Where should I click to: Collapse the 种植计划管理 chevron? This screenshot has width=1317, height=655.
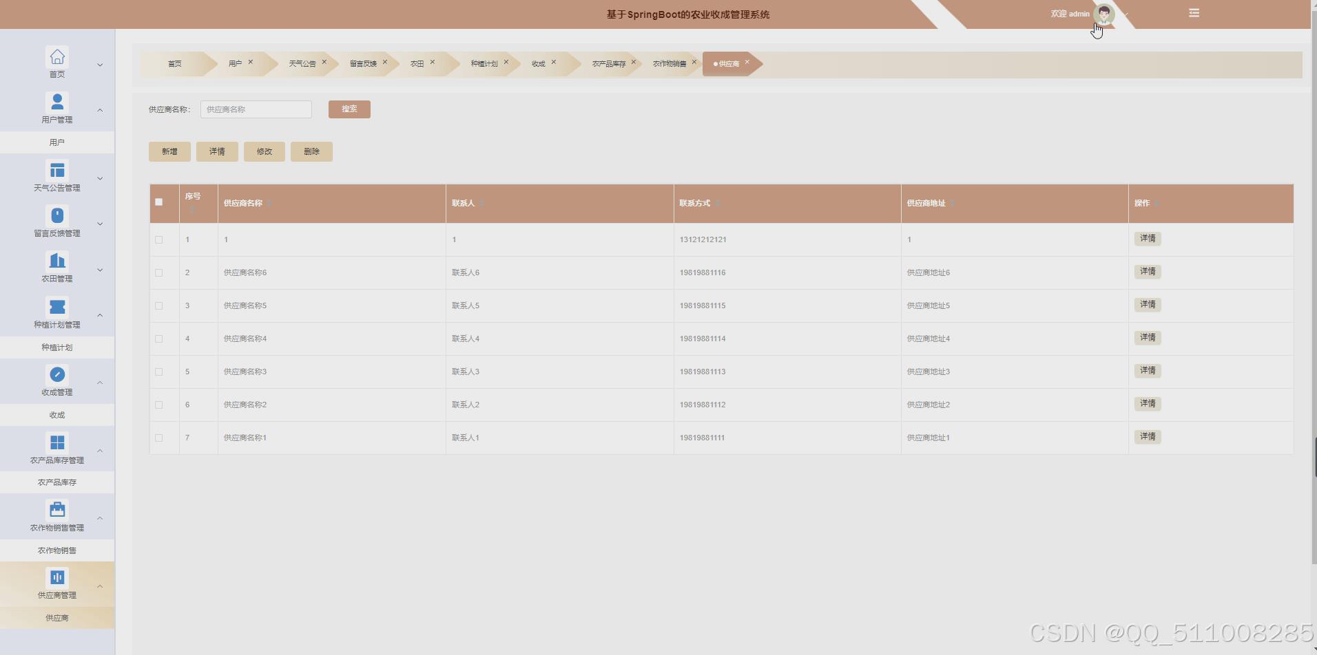point(100,315)
